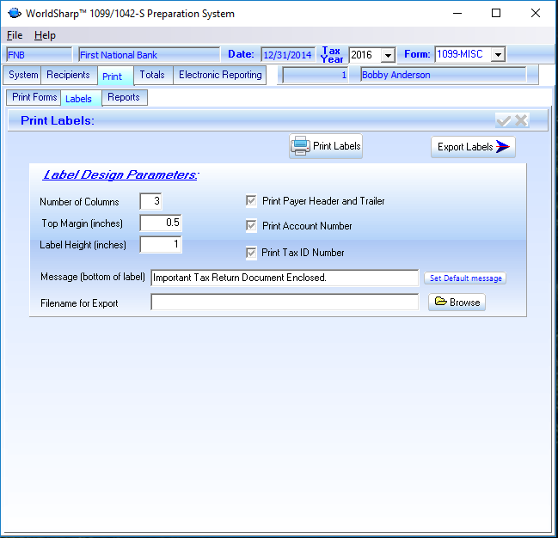Click the green checkmark confirm icon
This screenshot has height=538, width=558.
504,120
